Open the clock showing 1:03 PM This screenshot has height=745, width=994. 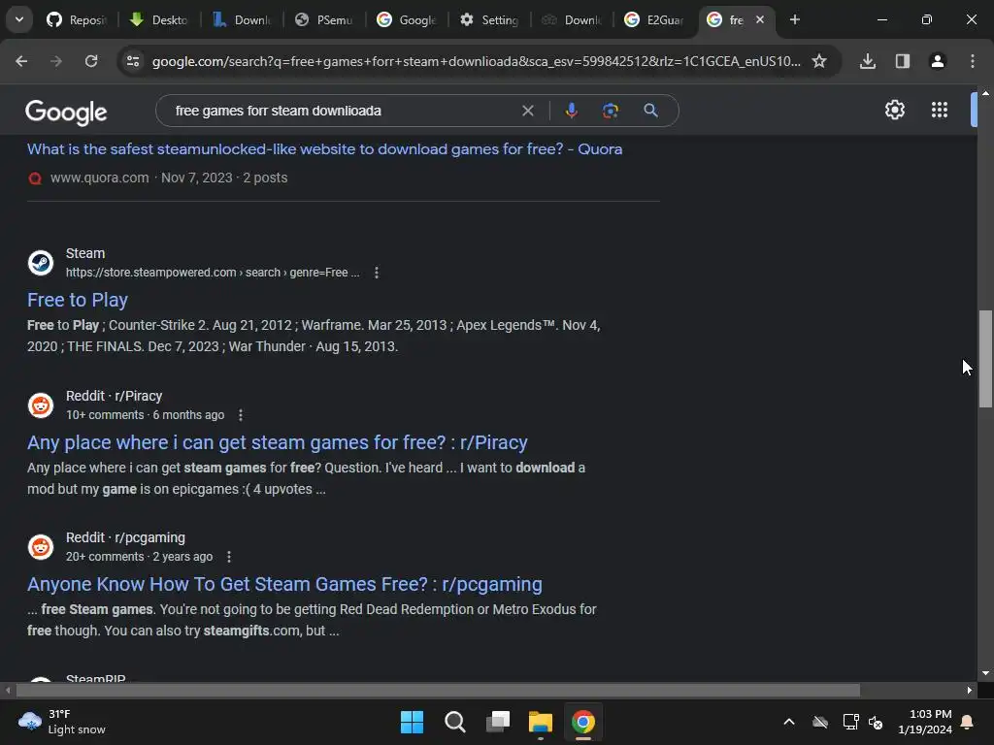pyautogui.click(x=925, y=722)
